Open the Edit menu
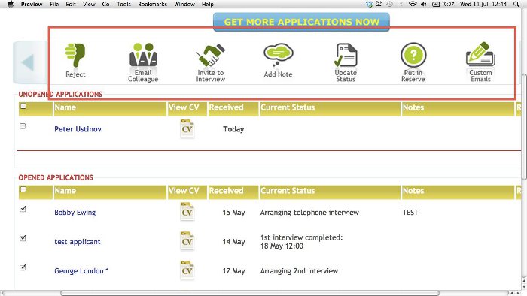This screenshot has width=527, height=296. coord(71,4)
